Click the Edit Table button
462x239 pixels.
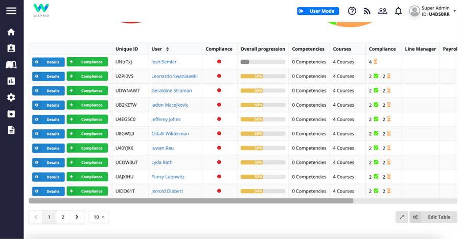[433, 217]
